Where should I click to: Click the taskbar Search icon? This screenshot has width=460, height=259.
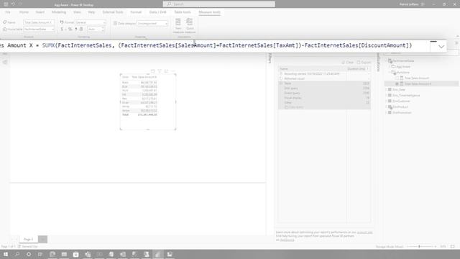[x=17, y=254]
